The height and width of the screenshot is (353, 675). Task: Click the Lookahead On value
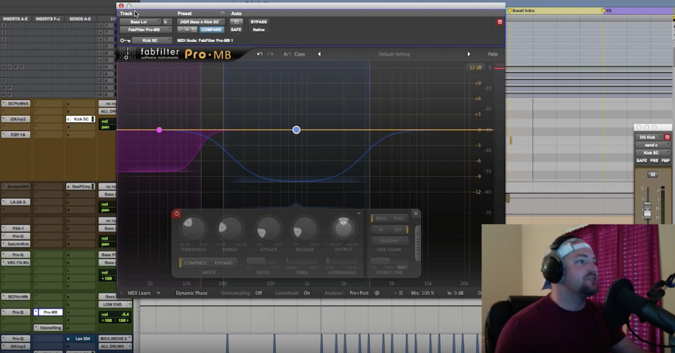click(x=307, y=293)
